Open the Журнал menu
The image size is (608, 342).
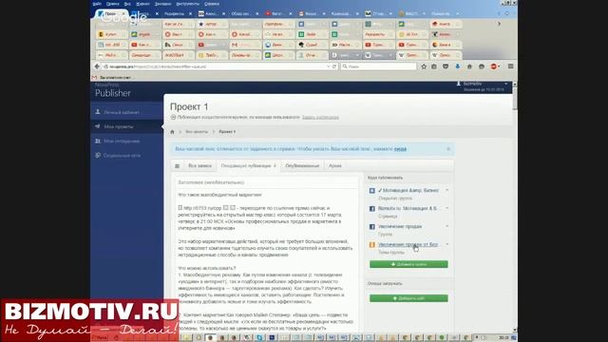pos(142,4)
